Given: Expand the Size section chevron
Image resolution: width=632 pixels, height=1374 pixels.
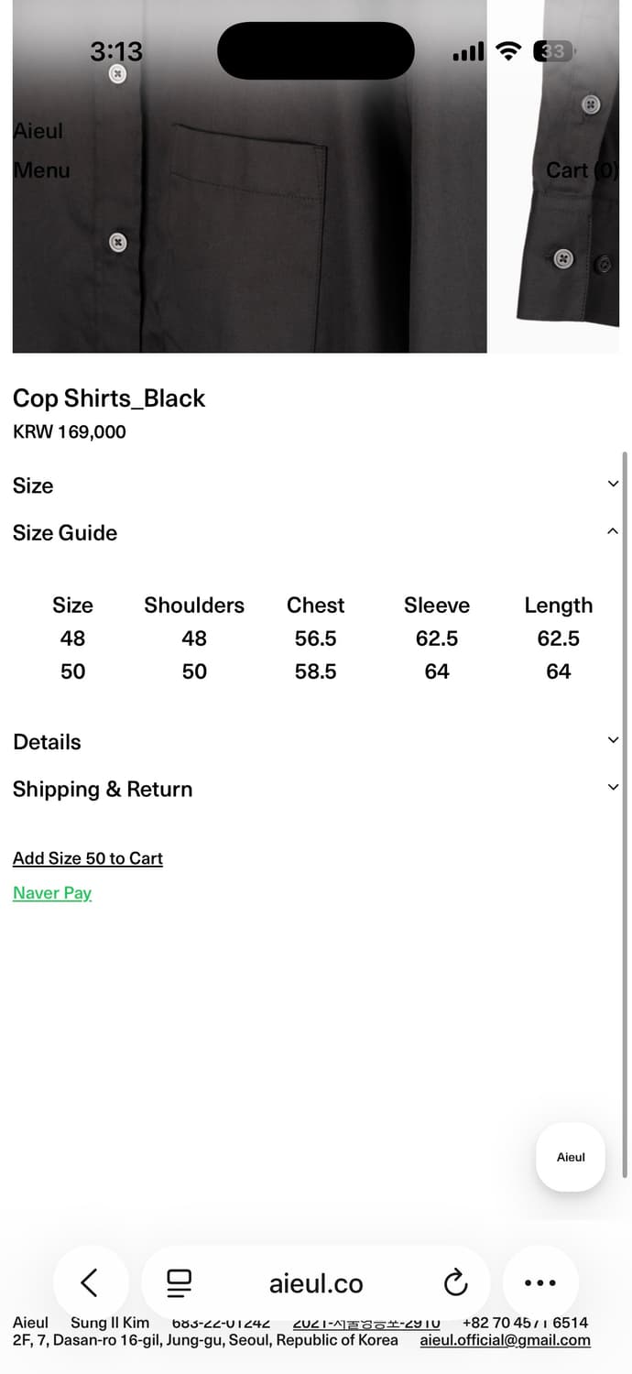Looking at the screenshot, I should point(613,484).
